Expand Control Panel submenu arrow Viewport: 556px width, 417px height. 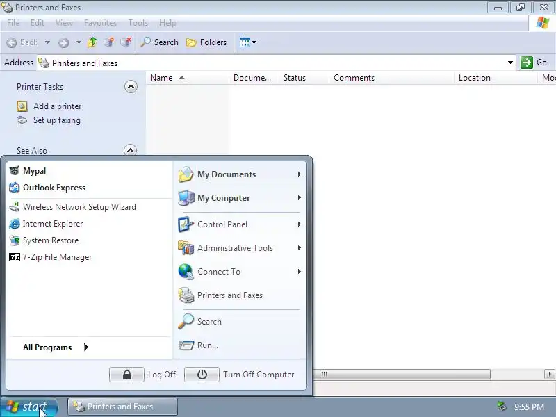point(300,224)
